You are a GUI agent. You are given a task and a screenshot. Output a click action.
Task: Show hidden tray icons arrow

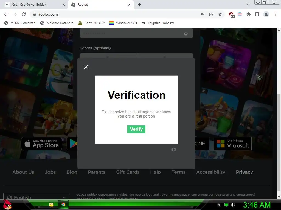click(219, 205)
